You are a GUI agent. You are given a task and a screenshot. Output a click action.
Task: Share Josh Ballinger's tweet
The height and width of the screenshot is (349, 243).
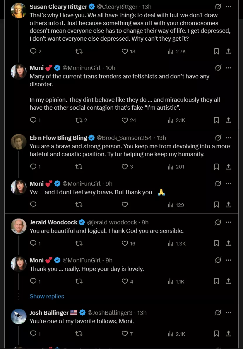click(x=229, y=334)
